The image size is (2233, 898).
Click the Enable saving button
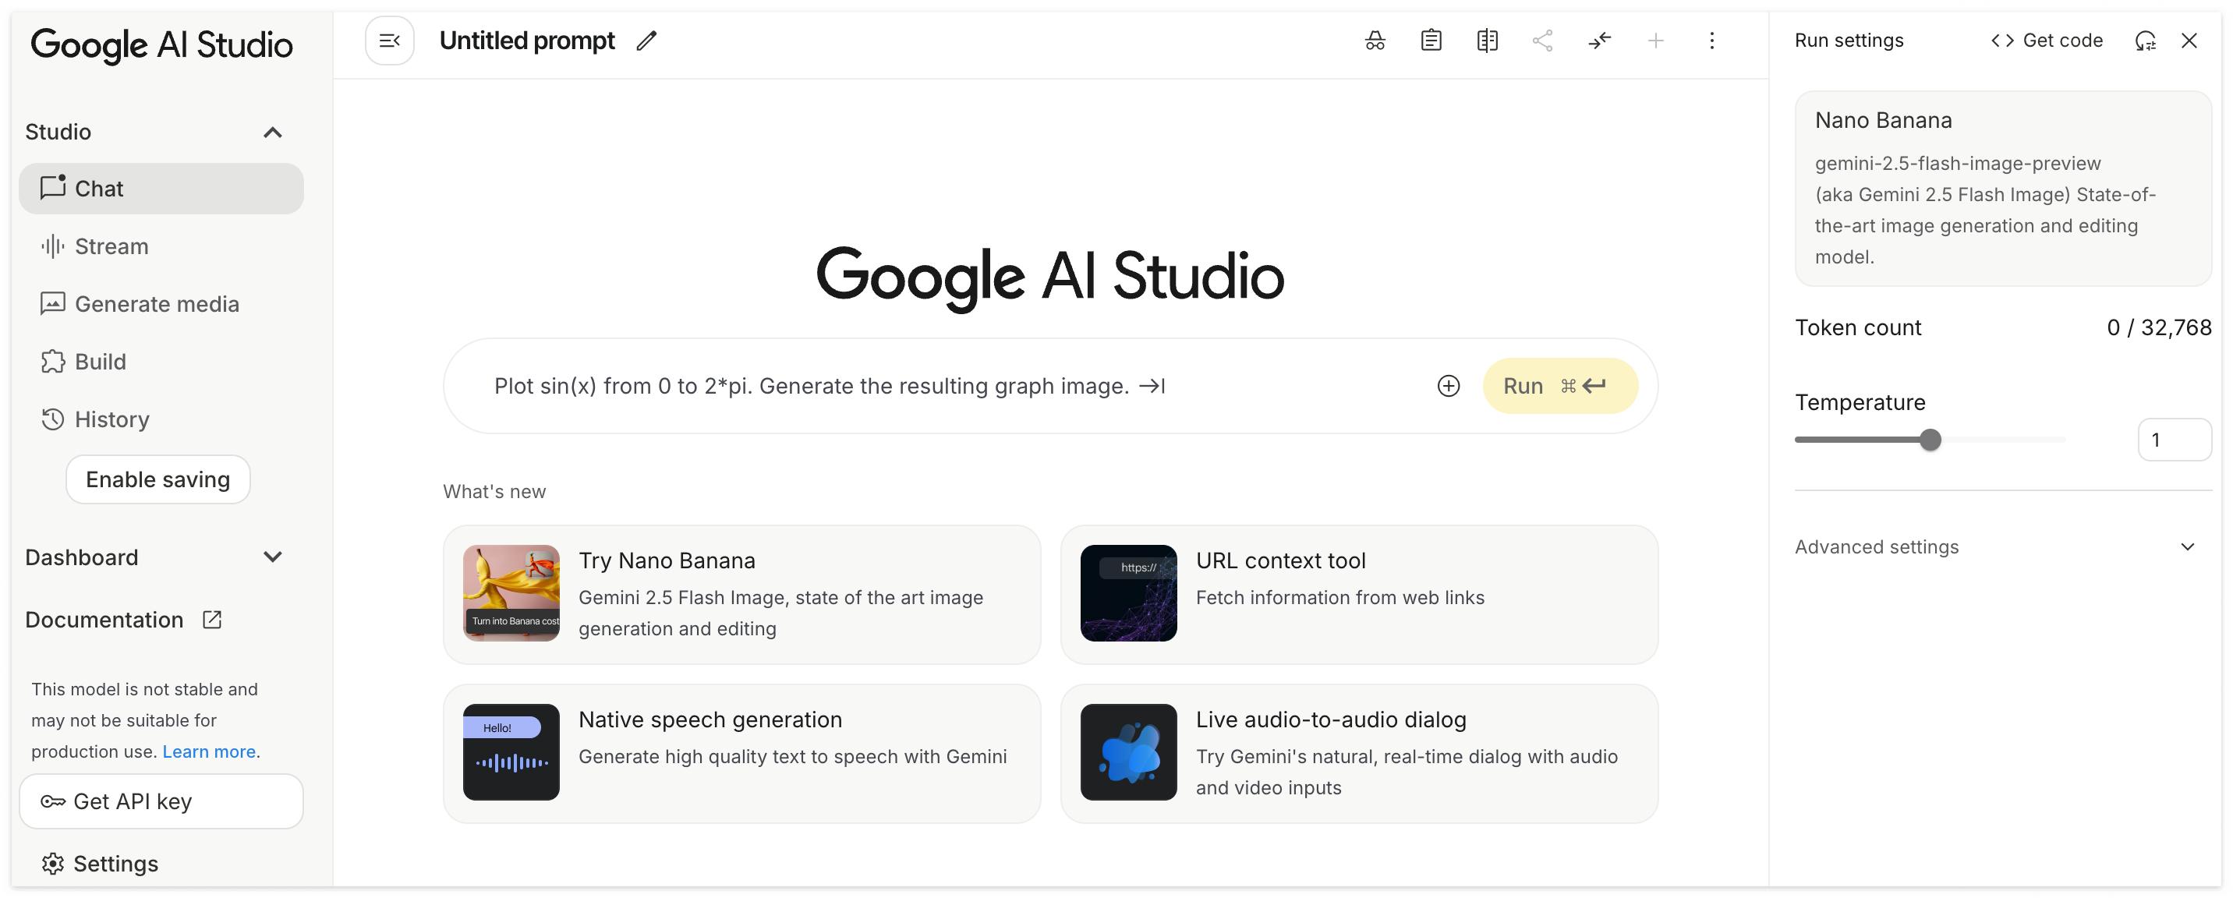tap(157, 480)
